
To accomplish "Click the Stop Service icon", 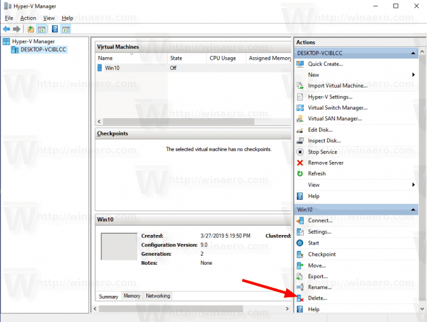I will tap(300, 152).
